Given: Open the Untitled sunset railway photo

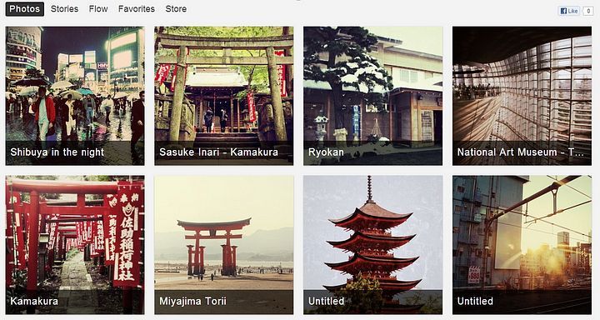Looking at the screenshot, I should coord(522,245).
